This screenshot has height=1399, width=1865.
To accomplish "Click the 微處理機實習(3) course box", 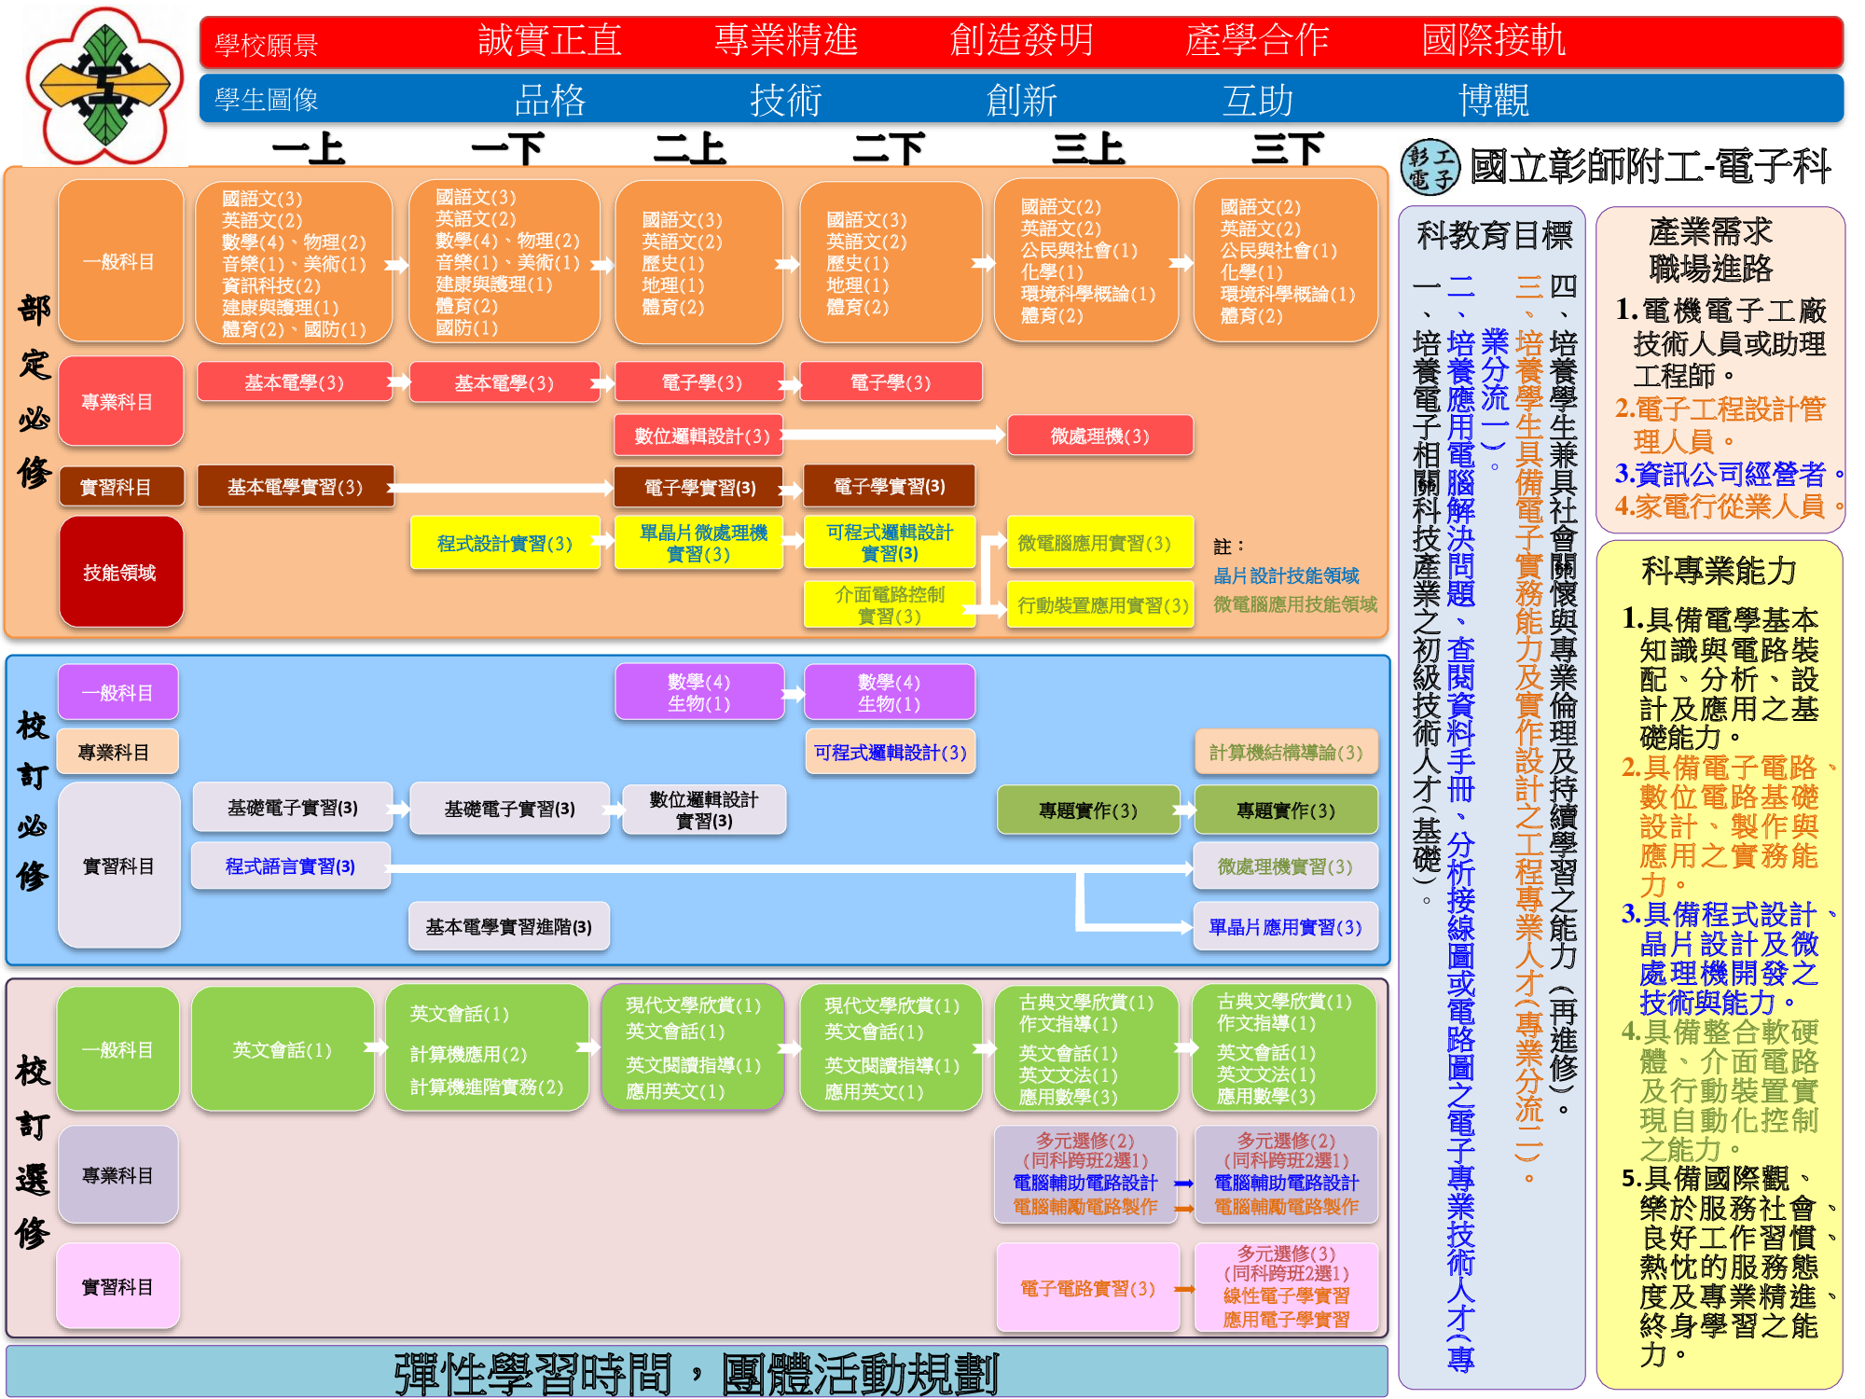I will tap(1286, 866).
